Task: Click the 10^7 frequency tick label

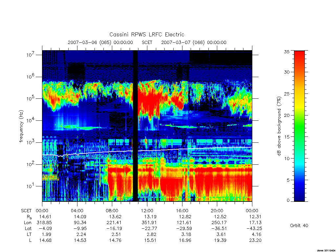Action: click(x=31, y=55)
